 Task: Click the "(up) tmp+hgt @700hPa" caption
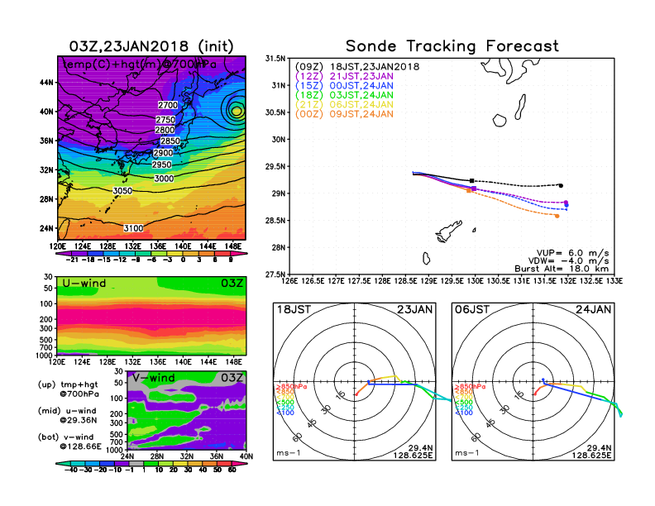point(68,389)
